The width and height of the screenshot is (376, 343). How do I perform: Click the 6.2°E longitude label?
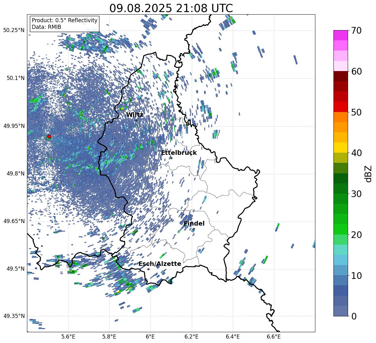pos(191,337)
